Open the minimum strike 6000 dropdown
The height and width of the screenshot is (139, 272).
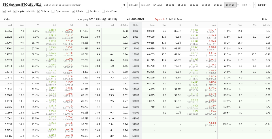[x=247, y=5]
